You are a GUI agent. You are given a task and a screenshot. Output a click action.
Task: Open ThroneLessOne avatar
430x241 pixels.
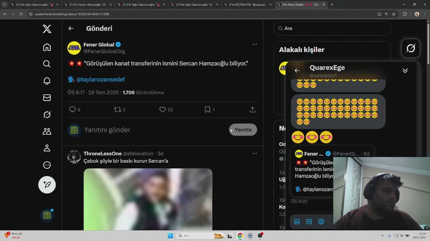74,157
